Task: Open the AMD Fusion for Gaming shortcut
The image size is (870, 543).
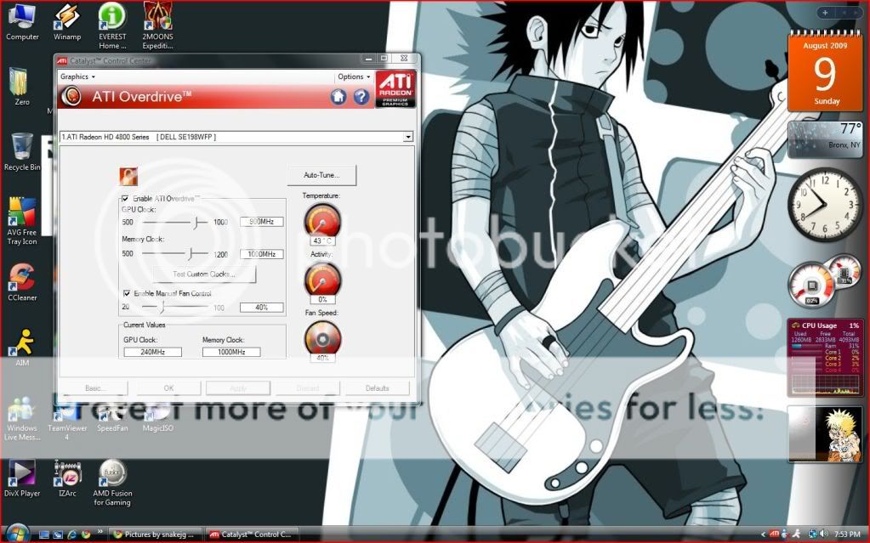Action: tap(112, 483)
